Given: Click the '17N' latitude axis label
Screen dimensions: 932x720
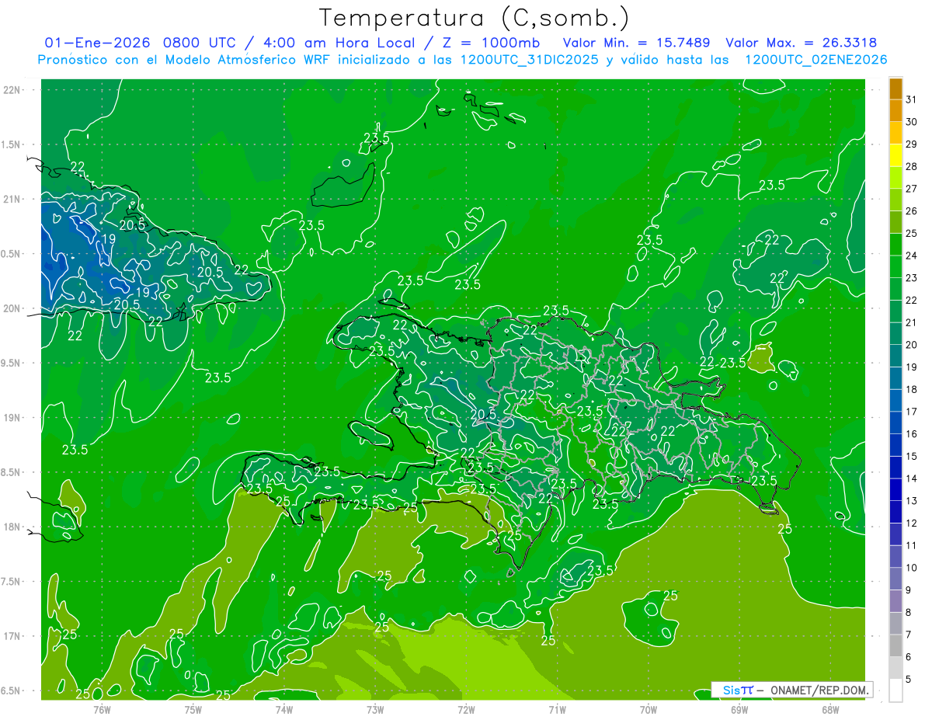Looking at the screenshot, I should [12, 637].
